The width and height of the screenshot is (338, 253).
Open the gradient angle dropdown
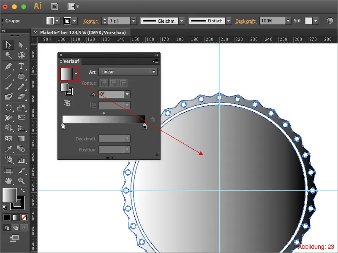127,94
